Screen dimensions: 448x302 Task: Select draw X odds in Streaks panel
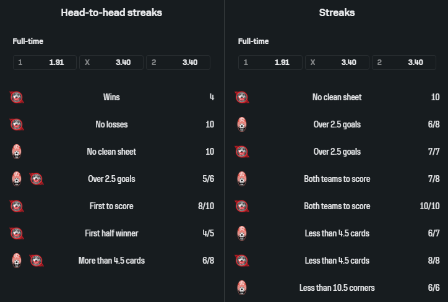point(337,63)
